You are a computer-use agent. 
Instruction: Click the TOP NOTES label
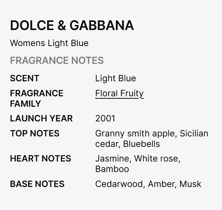point(35,134)
